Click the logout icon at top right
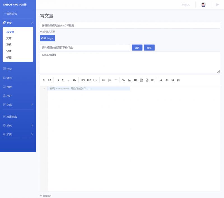This screenshot has width=224, height=198. (218, 4)
